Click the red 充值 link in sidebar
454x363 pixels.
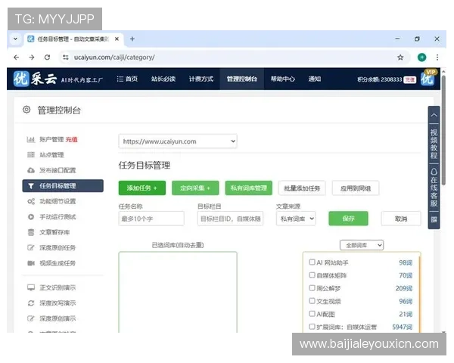point(72,139)
